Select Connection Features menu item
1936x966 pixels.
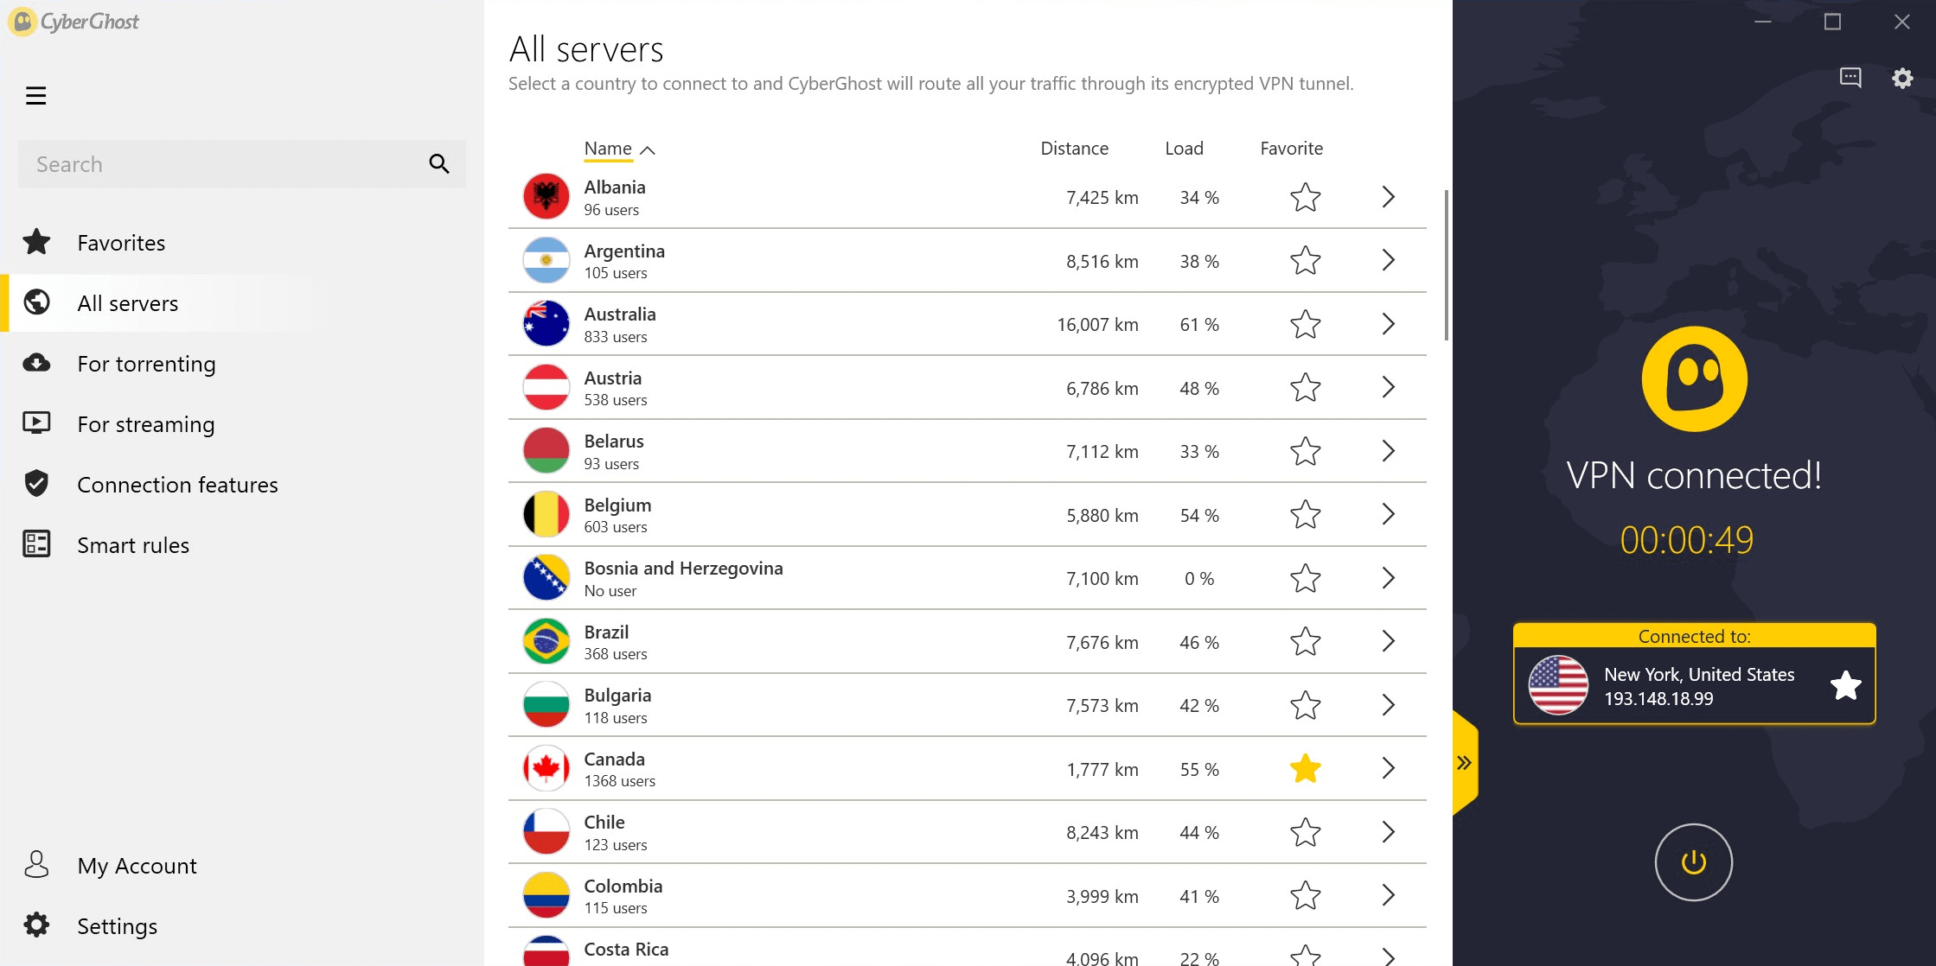click(x=176, y=484)
